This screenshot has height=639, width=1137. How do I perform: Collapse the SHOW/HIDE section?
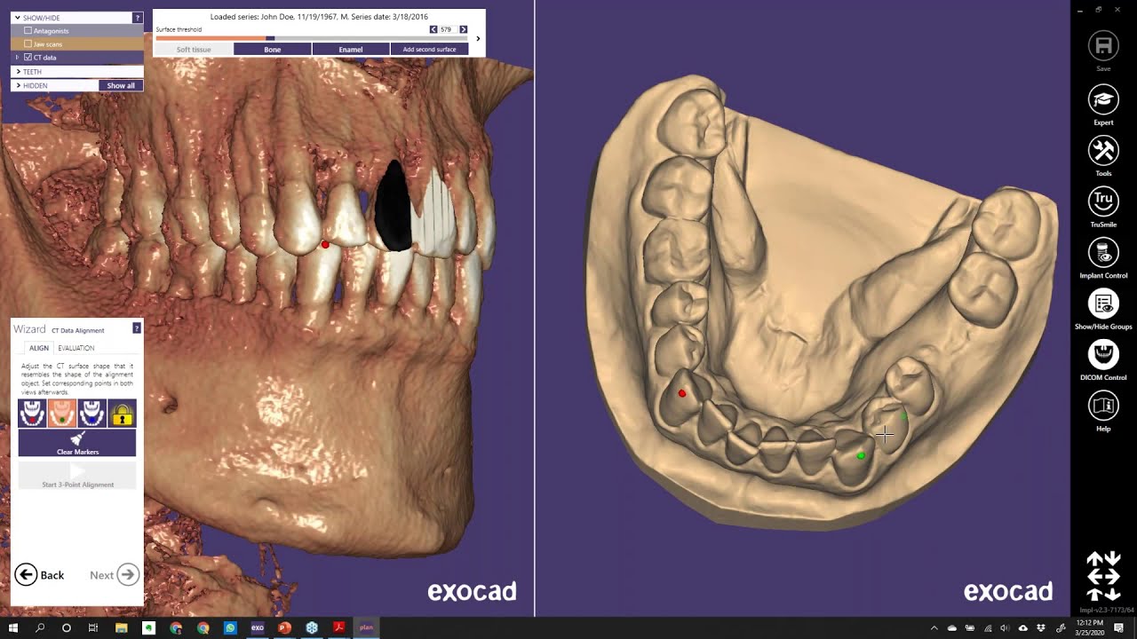click(x=17, y=18)
